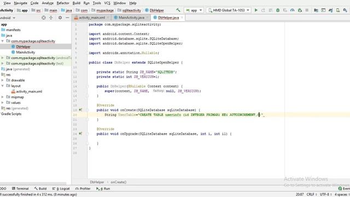Viewport: 350px width, 197px height.
Task: Open the Terminal tool window
Action: click(x=20, y=188)
